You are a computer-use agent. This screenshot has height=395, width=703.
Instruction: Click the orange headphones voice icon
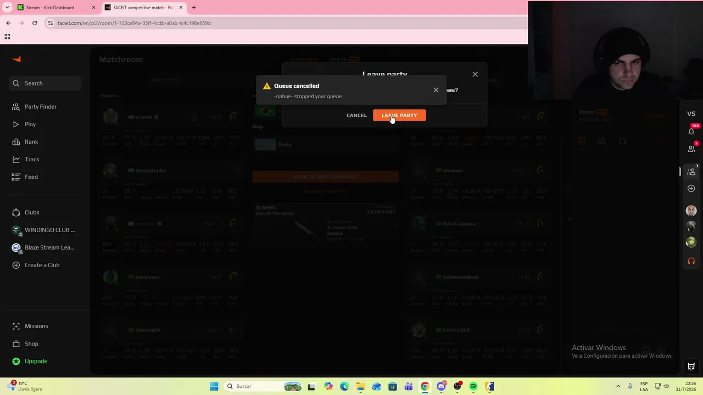tap(691, 261)
